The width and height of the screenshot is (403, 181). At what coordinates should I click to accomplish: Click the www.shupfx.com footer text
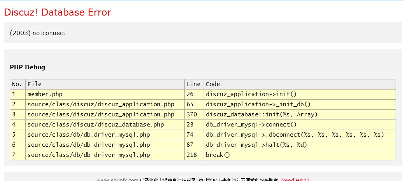(x=117, y=179)
